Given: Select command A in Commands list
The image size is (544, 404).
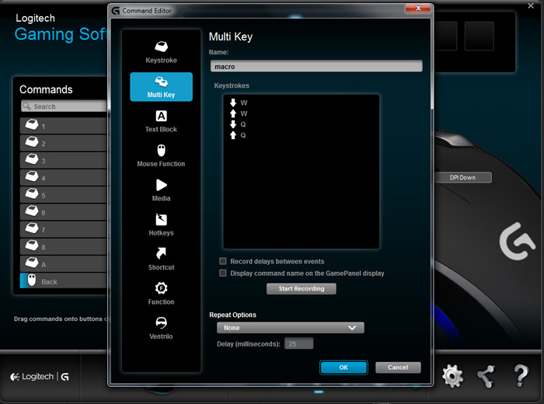Looking at the screenshot, I should (x=63, y=264).
